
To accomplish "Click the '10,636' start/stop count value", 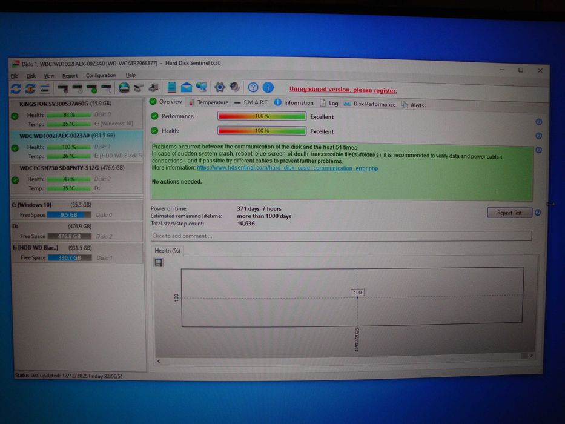I will pyautogui.click(x=246, y=224).
